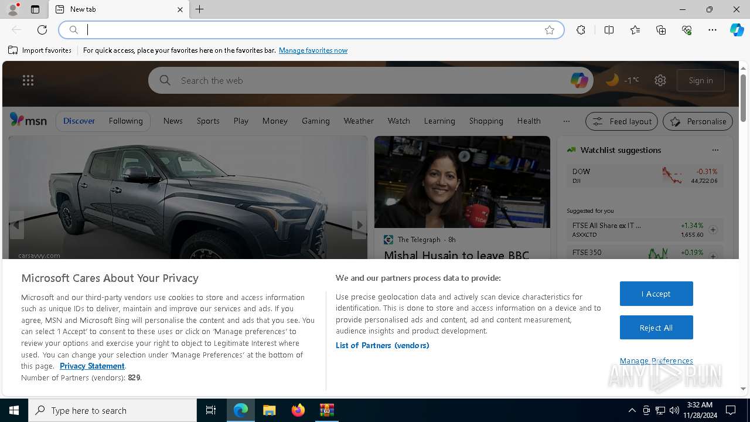Open the Watch category
This screenshot has height=422, width=750.
[x=398, y=121]
